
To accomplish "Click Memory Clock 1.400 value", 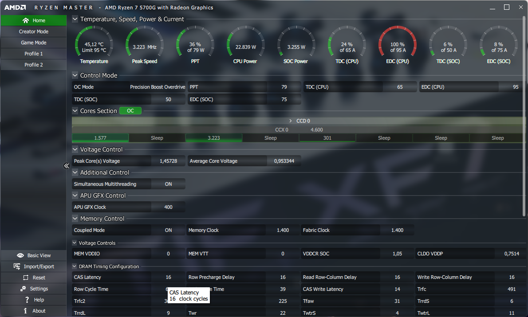I will 283,230.
